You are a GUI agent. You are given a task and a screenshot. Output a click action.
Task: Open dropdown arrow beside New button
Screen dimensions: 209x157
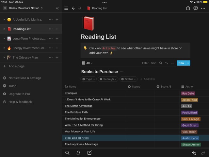point(188,63)
